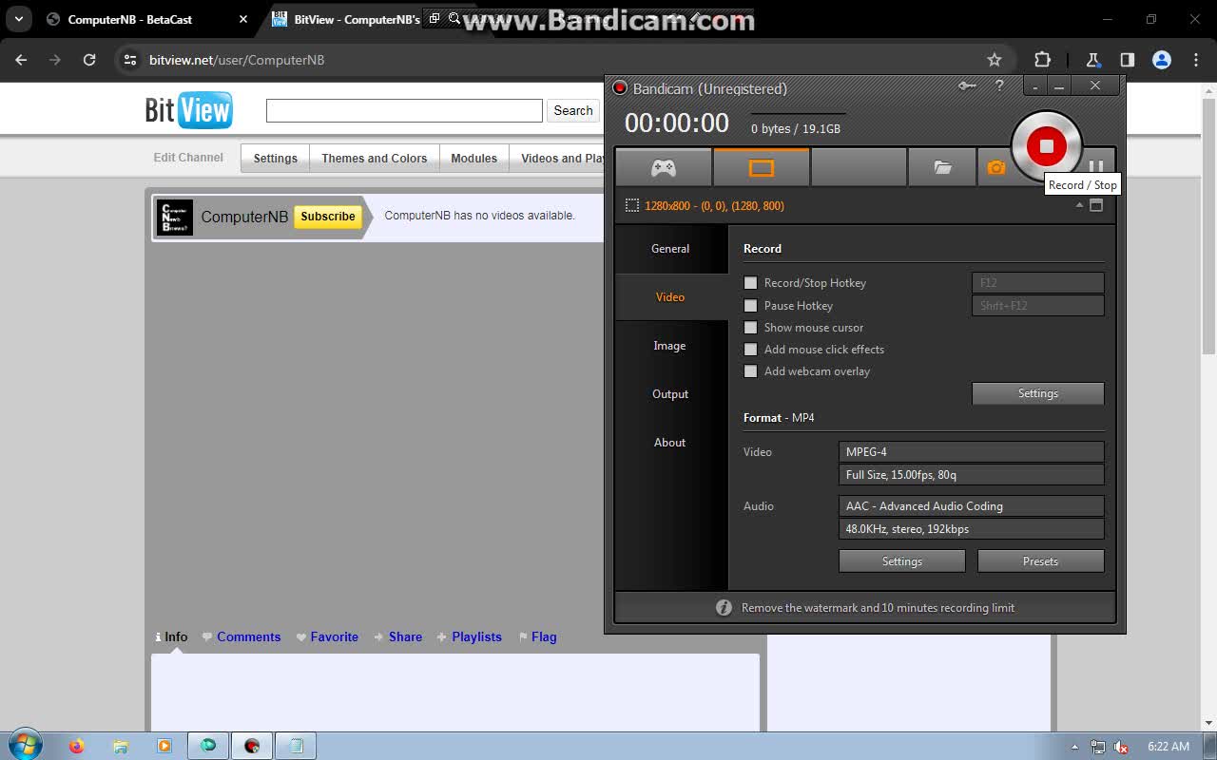Viewport: 1217px width, 760px height.
Task: Click the bitview.net address bar URL
Action: [237, 60]
